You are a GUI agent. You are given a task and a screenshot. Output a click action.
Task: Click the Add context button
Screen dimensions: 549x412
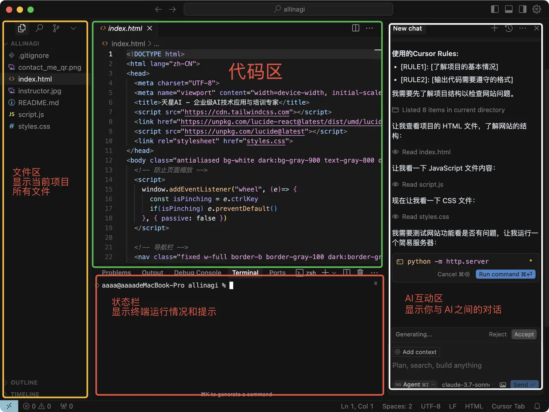point(416,352)
